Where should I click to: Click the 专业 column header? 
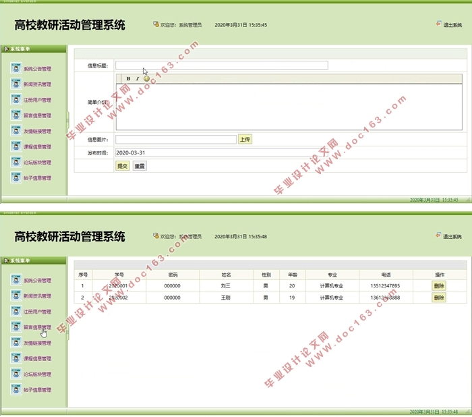point(332,275)
